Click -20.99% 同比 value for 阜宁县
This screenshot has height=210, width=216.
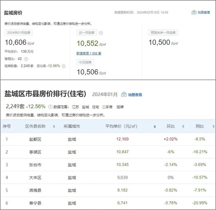(200, 203)
